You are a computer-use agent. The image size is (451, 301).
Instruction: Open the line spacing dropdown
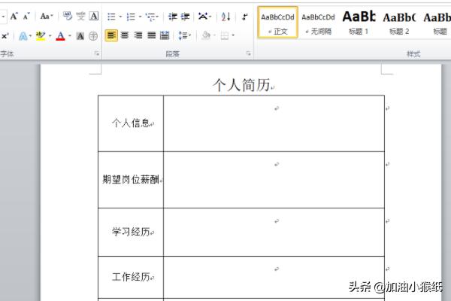coord(183,35)
